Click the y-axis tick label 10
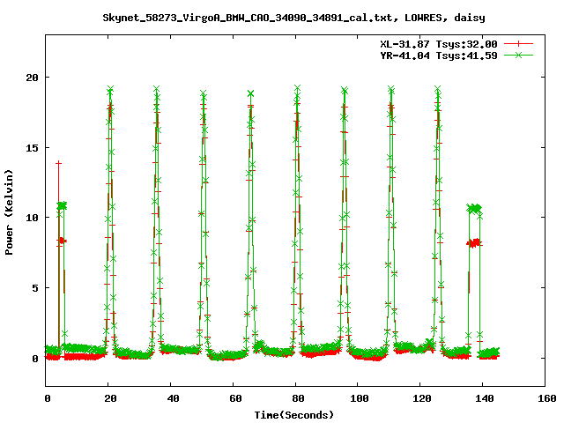This screenshot has height=423, width=564. [x=32, y=218]
